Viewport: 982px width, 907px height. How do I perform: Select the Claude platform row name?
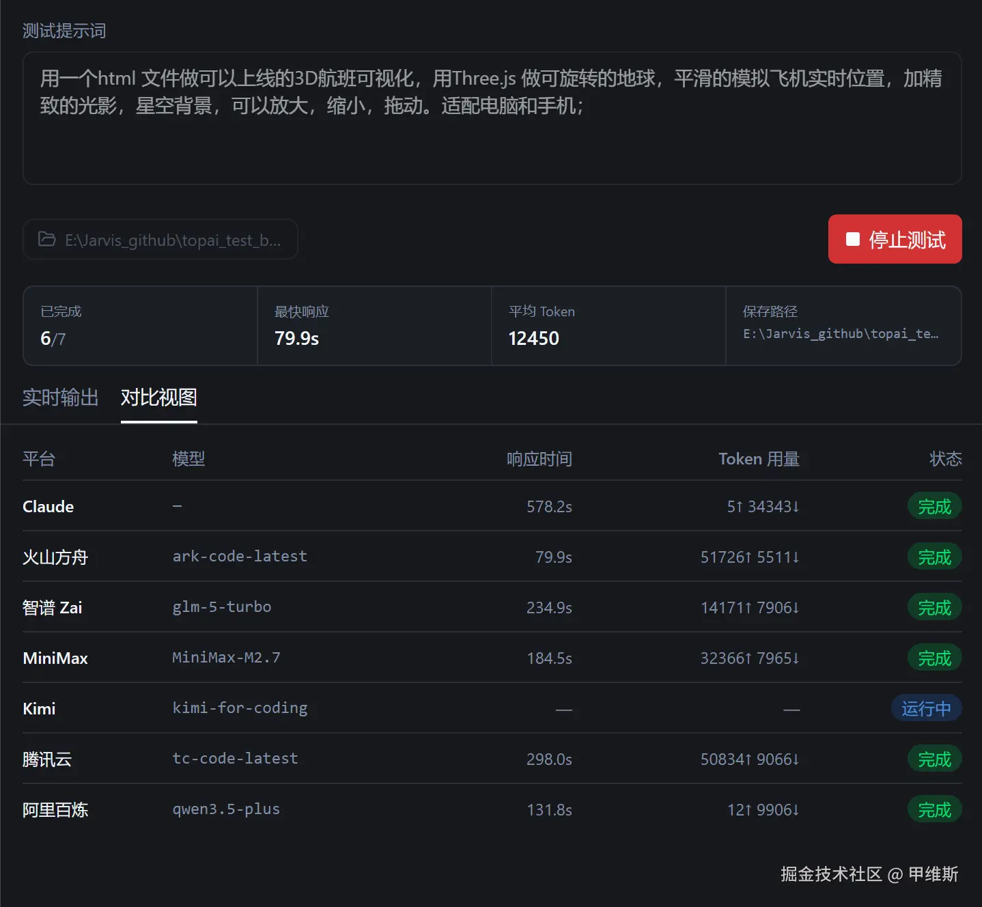pos(48,507)
